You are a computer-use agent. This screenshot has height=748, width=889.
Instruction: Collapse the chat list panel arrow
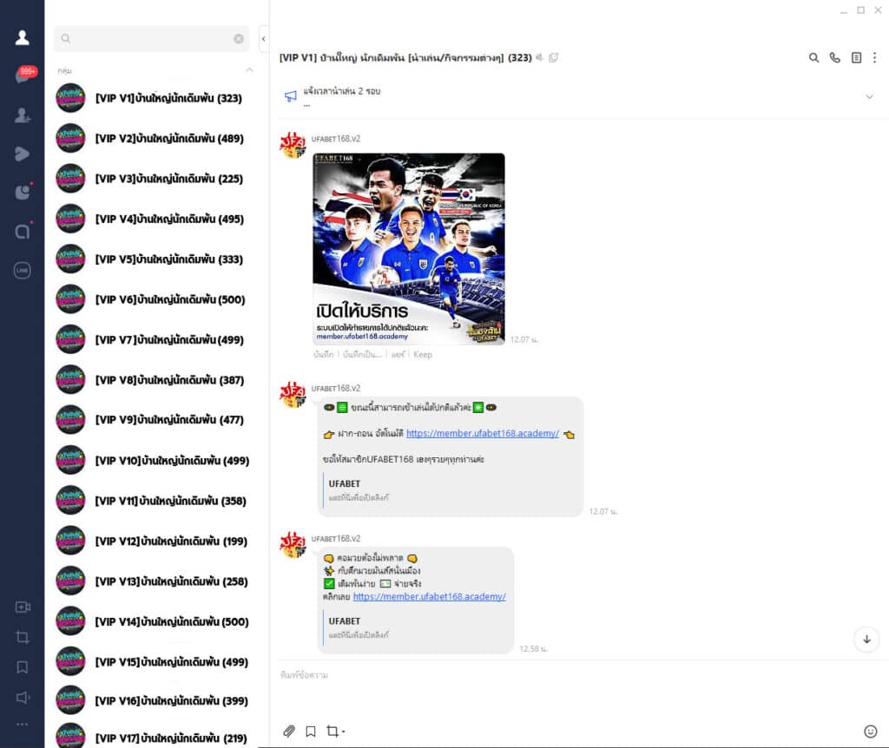click(263, 39)
